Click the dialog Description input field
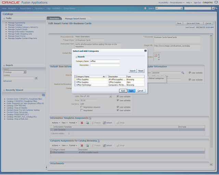Screen dimensions: 219x175 [x=105, y=65]
